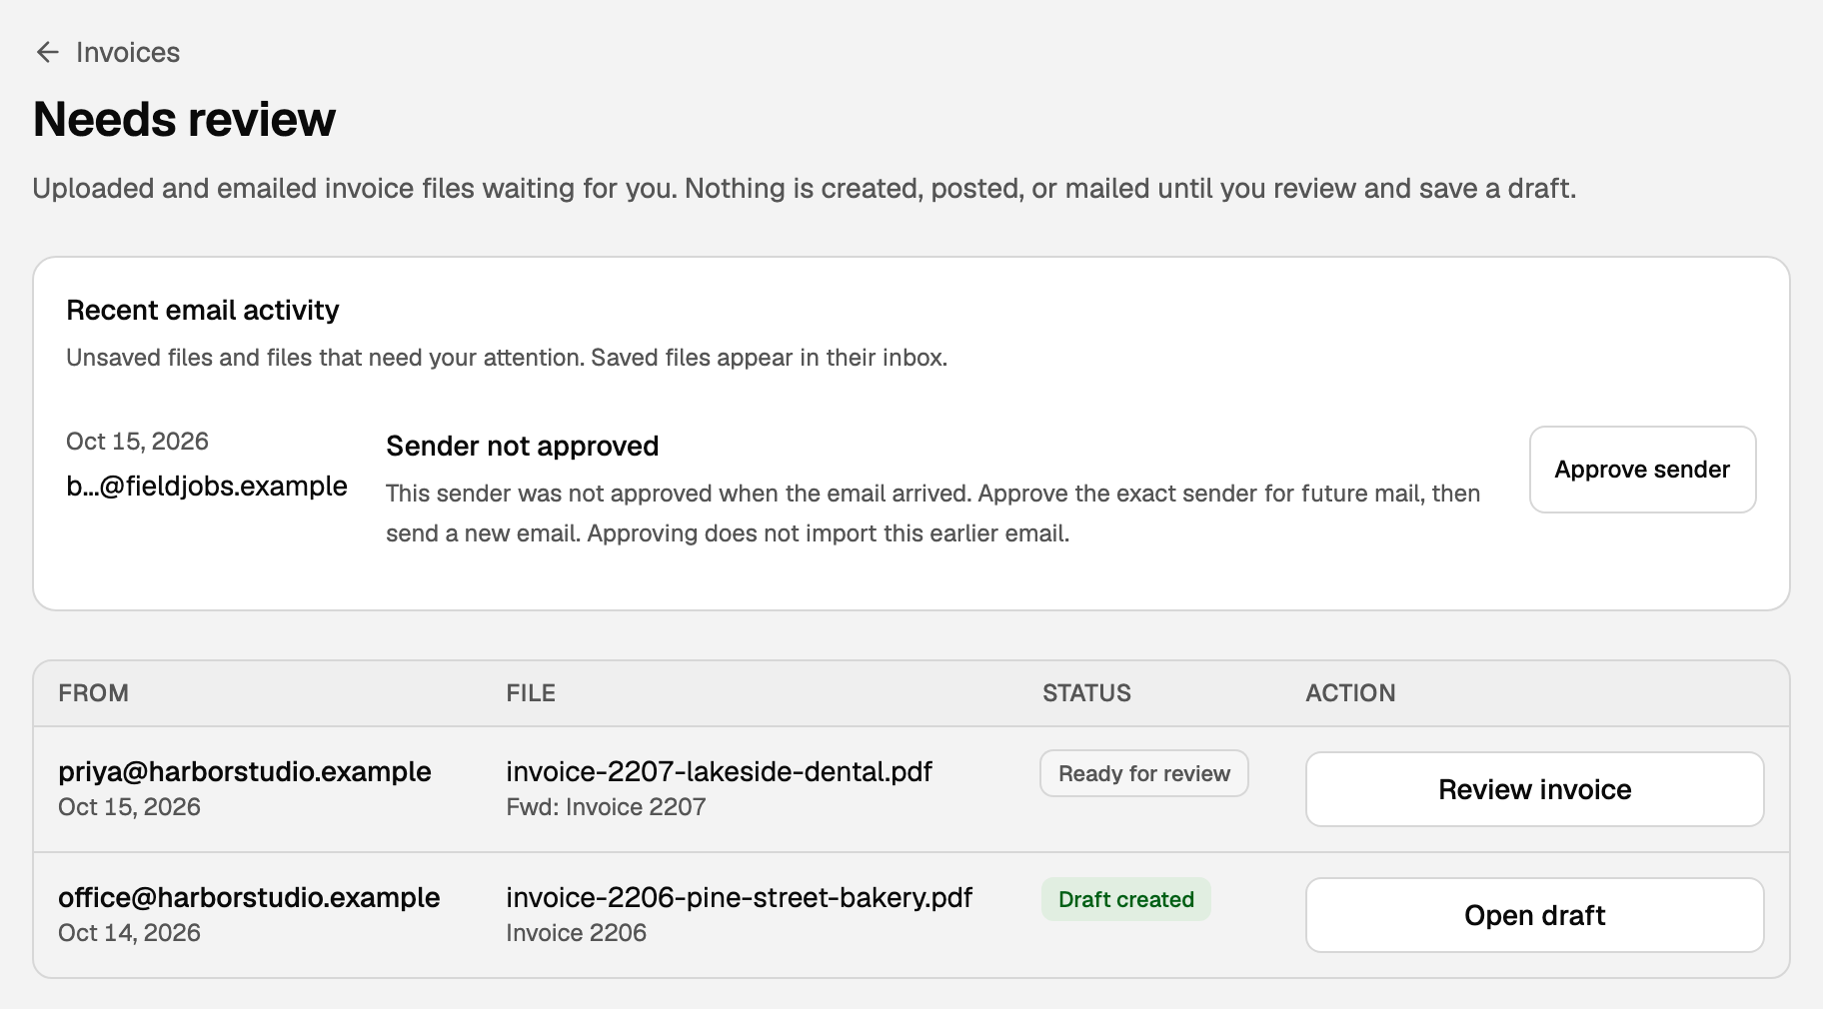Click file name invoice-2206-pine-street-bakery.pdf
This screenshot has height=1009, width=1823.
click(739, 897)
